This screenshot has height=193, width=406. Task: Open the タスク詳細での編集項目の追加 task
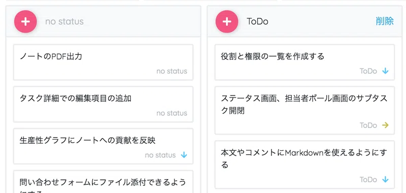pyautogui.click(x=104, y=104)
